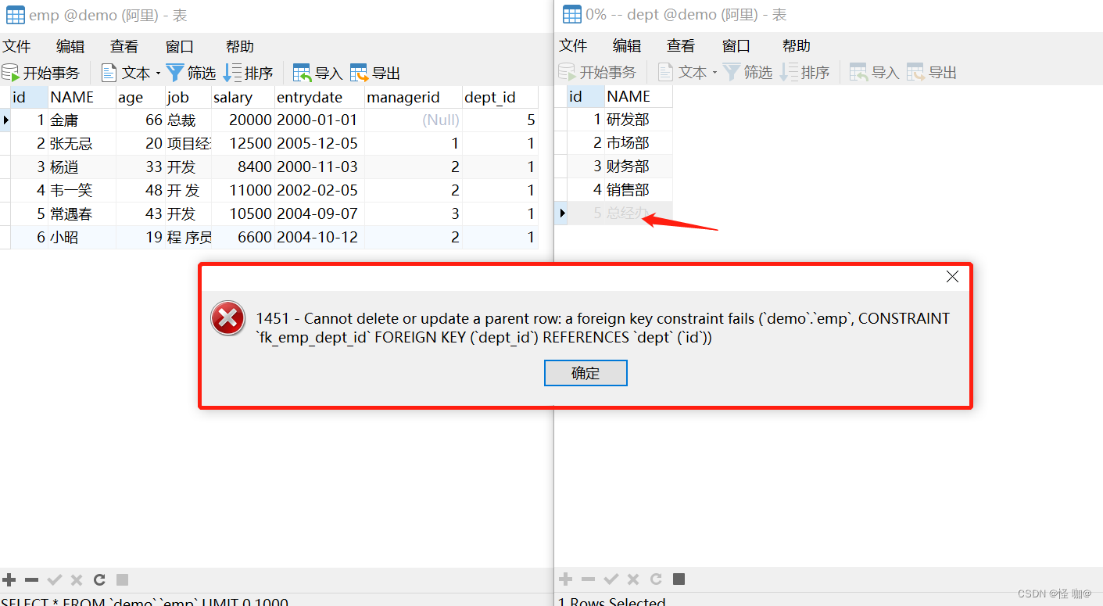Click the minus icon in dept window

[588, 579]
